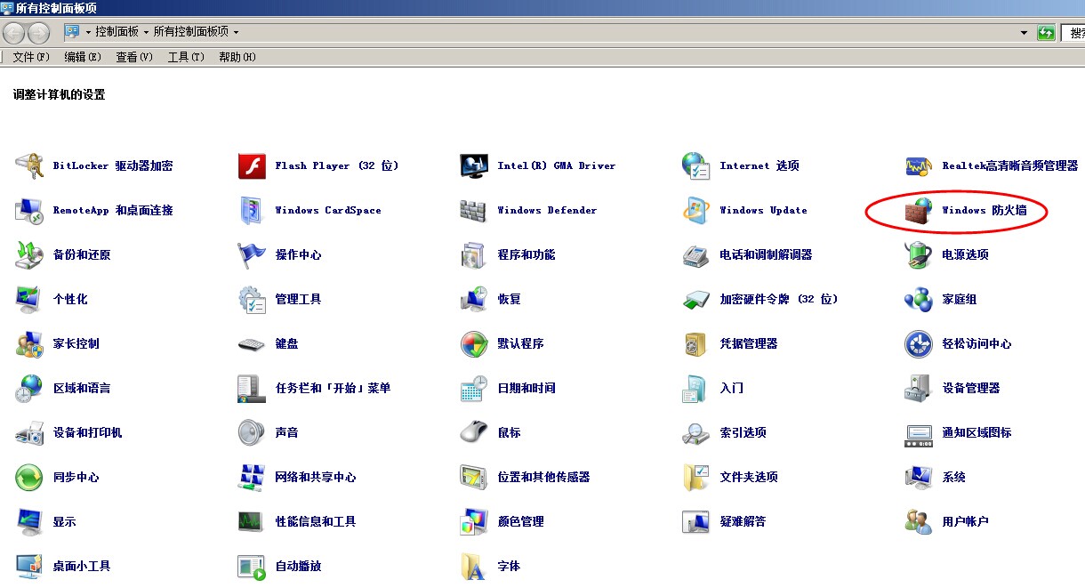This screenshot has height=588, width=1085.
Task: Expand dropdown arrow after 所有控制面板项 breadcrumb
Action: click(x=236, y=33)
